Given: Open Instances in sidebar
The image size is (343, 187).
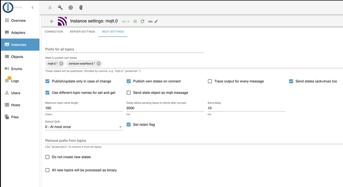Looking at the screenshot, I should (x=20, y=45).
